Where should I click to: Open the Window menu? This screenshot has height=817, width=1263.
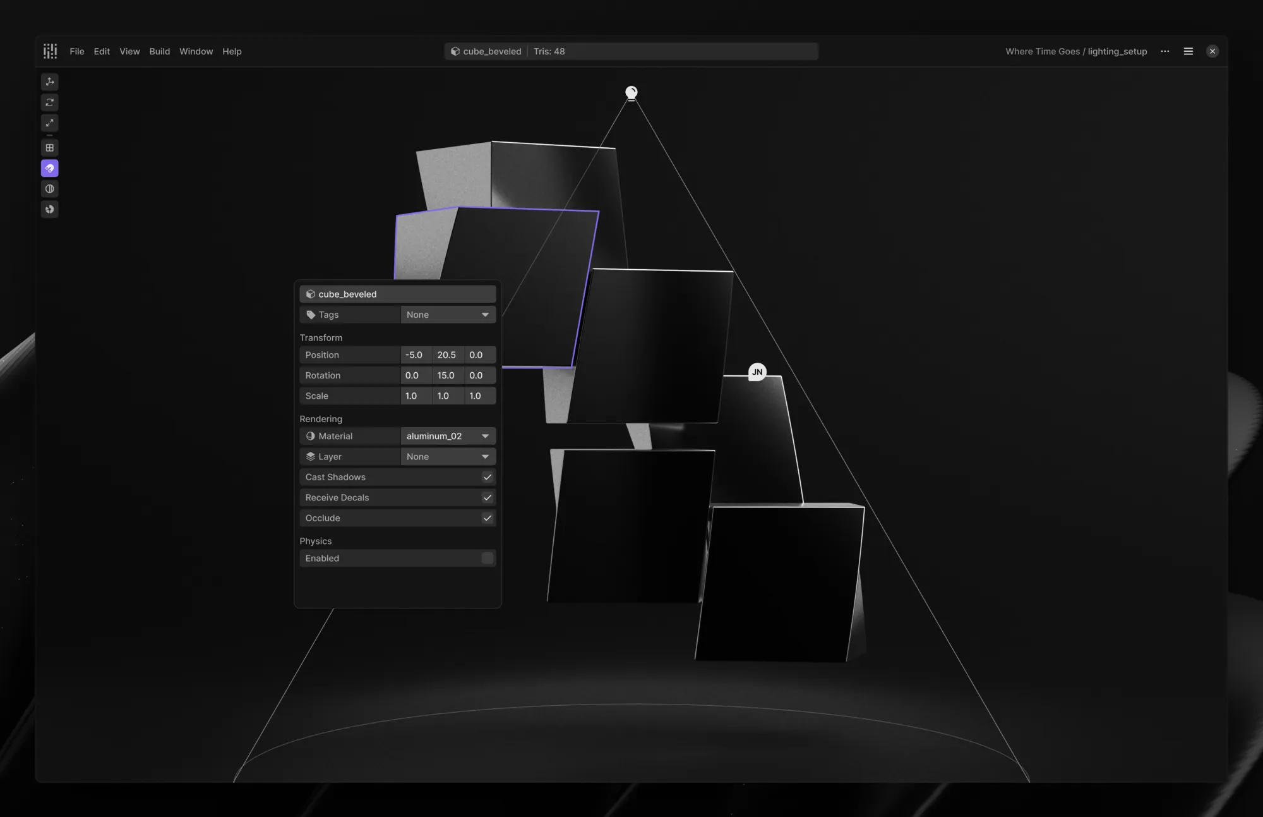tap(196, 51)
